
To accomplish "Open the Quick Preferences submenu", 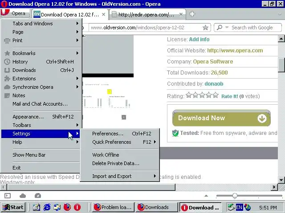I will click(120, 142).
